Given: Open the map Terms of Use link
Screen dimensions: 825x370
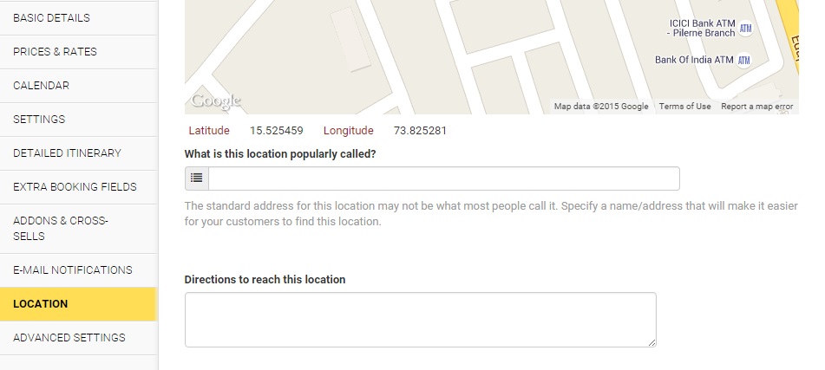Looking at the screenshot, I should (684, 107).
